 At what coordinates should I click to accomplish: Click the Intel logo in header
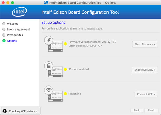click(20, 12)
